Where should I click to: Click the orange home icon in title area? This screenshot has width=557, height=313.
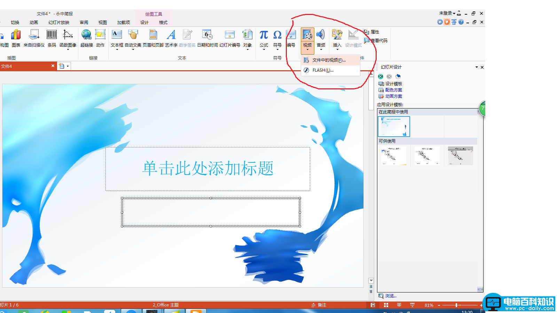[x=447, y=22]
